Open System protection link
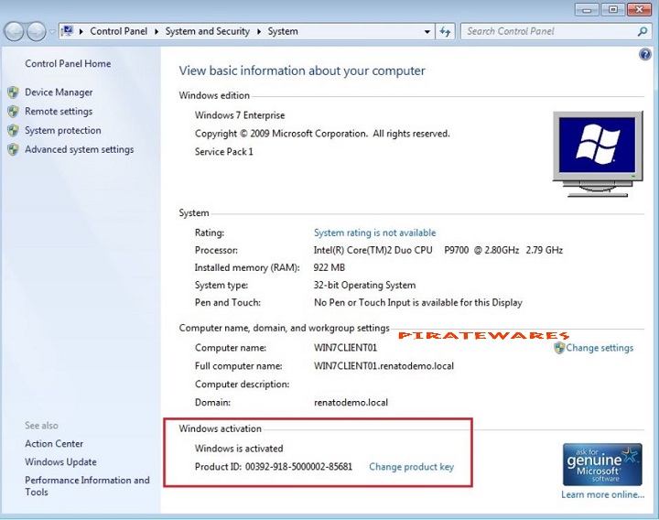The image size is (659, 520). pyautogui.click(x=62, y=130)
